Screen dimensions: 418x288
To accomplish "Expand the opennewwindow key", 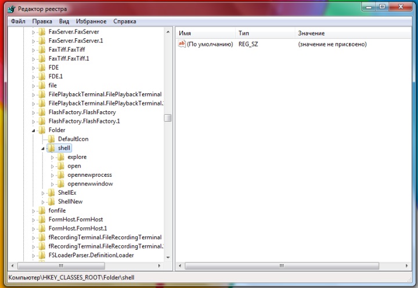I will tap(52, 184).
